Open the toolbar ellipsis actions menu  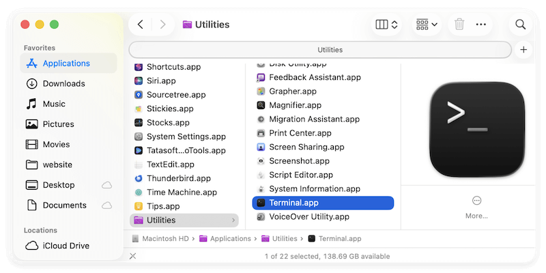click(481, 25)
